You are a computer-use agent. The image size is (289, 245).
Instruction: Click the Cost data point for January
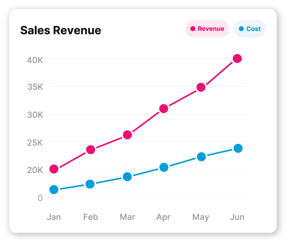coord(54,189)
